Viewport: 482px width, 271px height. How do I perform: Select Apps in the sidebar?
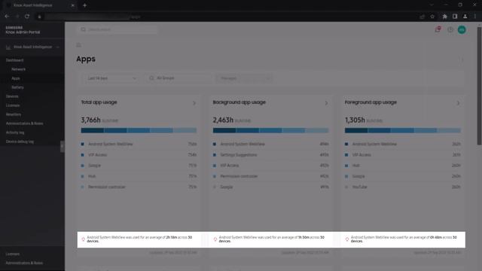coord(16,78)
